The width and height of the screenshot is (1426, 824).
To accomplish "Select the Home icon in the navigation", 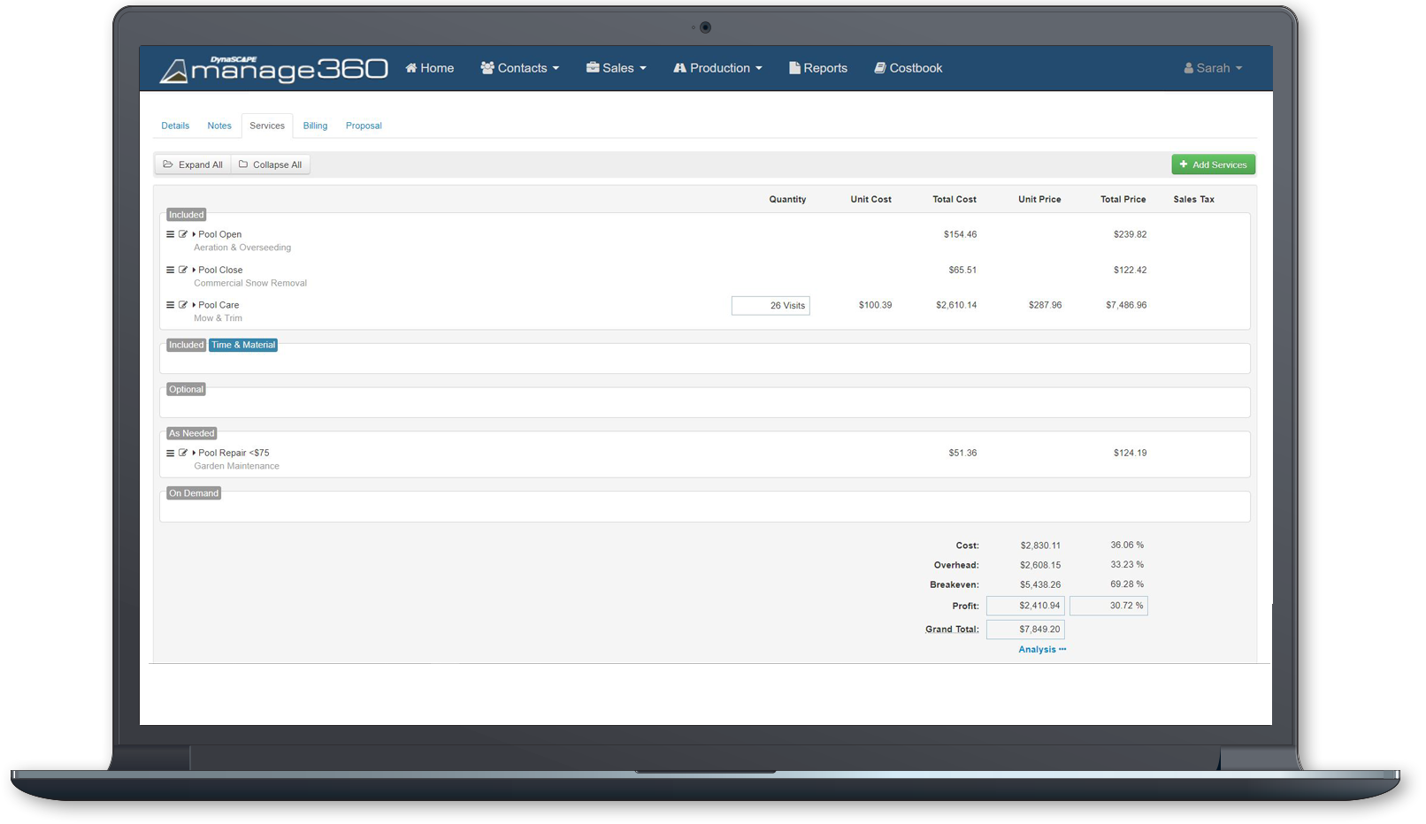I will pos(410,67).
